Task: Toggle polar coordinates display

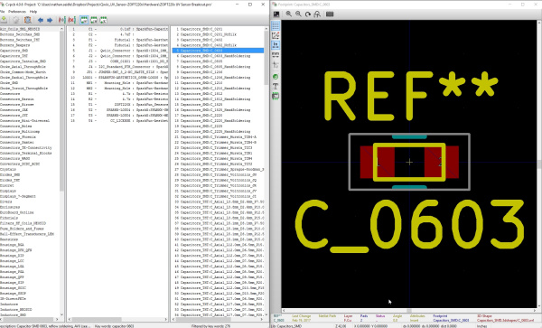Action: (276, 35)
